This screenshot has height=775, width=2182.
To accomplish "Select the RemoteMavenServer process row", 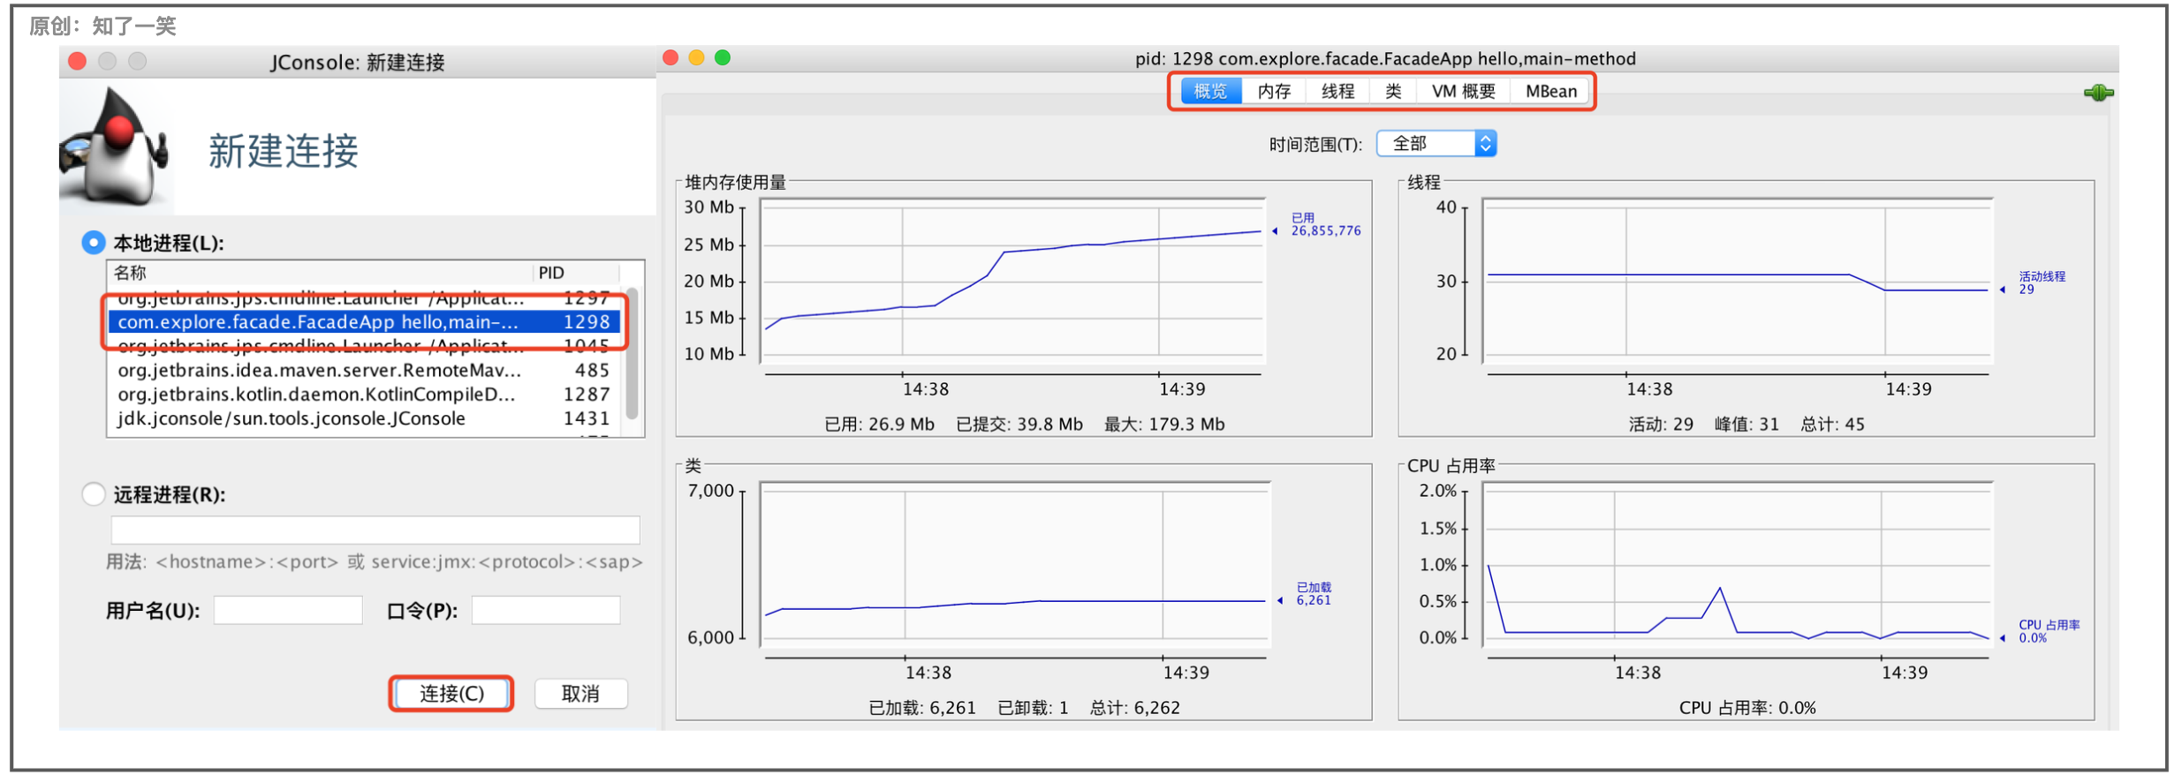I will click(364, 371).
